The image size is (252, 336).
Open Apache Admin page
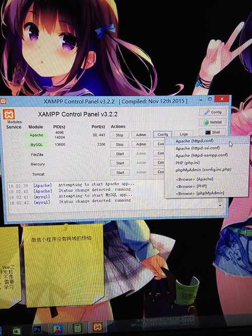pos(141,135)
